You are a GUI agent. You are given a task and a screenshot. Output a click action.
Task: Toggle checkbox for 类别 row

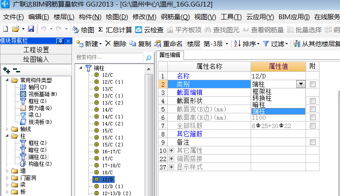coord(313,84)
